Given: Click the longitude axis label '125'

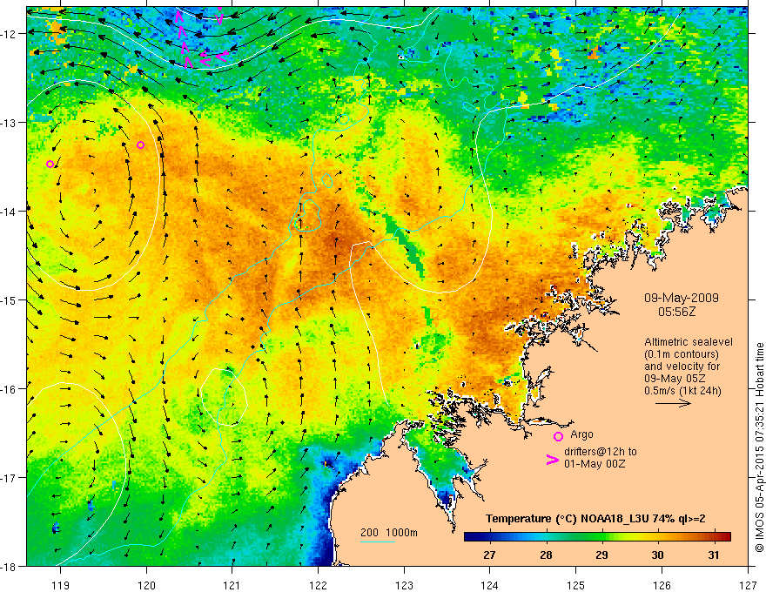Looking at the screenshot, I should pyautogui.click(x=576, y=585).
